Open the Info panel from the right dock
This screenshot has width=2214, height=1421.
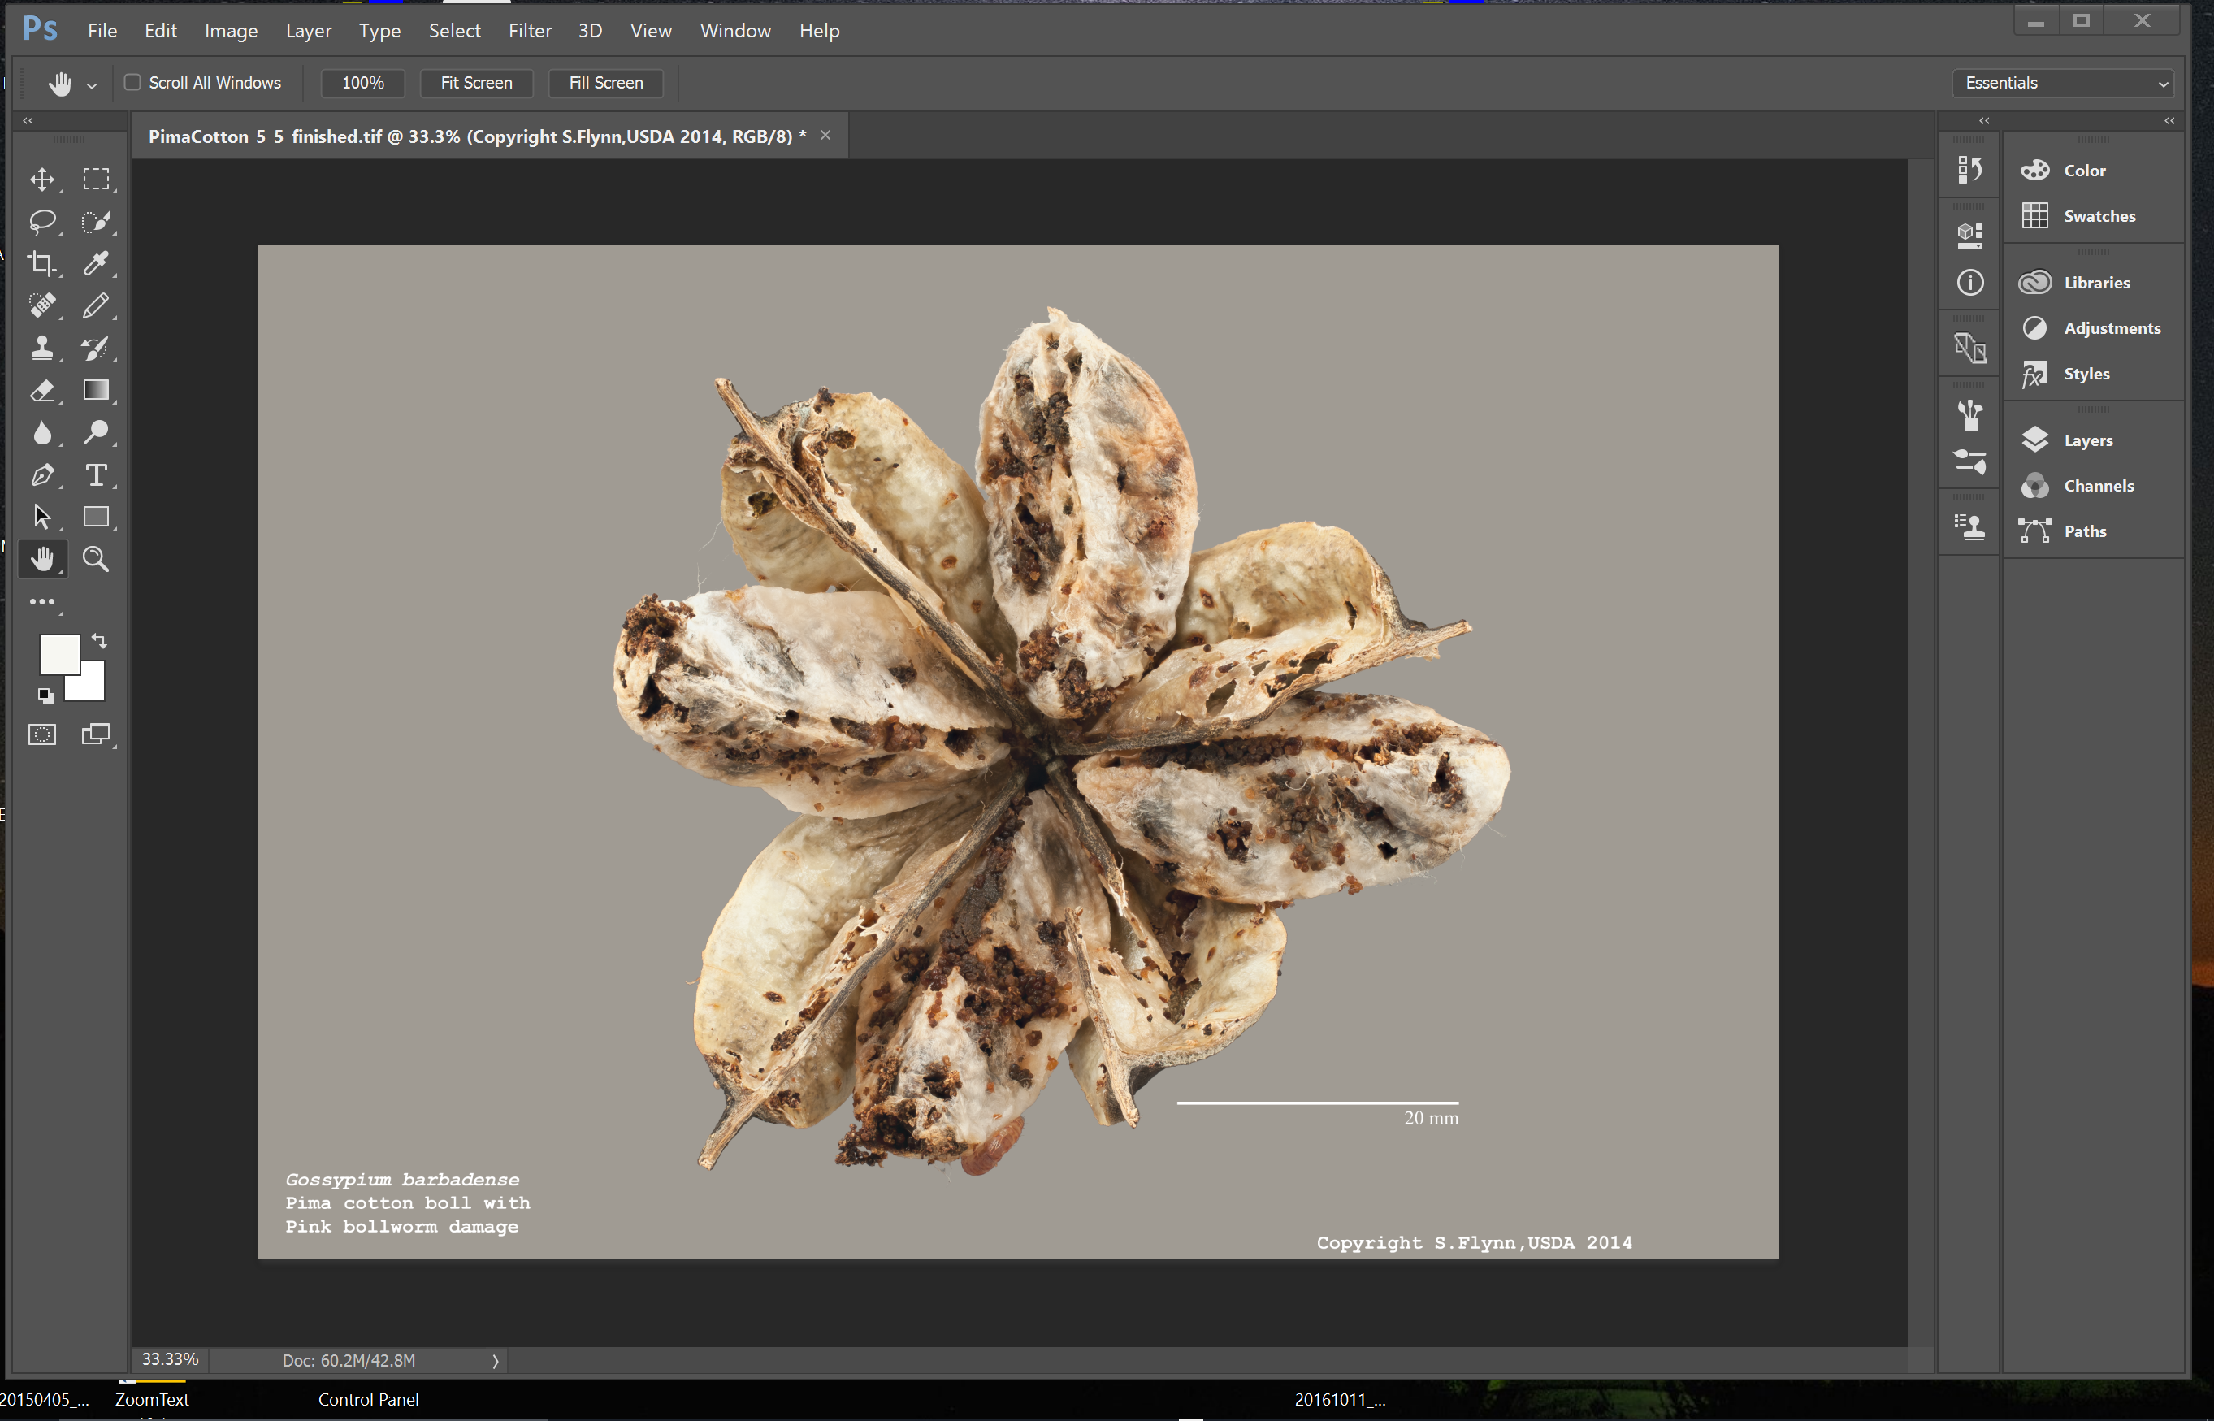(x=1969, y=283)
